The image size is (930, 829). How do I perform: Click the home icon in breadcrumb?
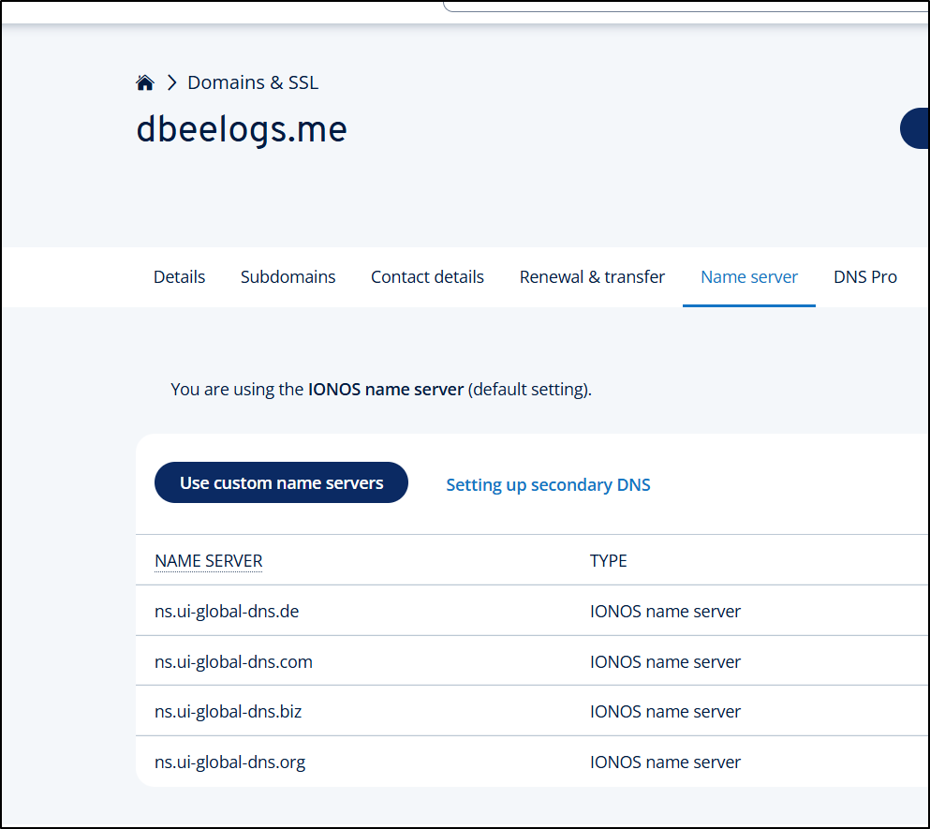145,83
